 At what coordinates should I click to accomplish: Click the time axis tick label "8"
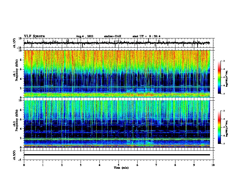175,165
